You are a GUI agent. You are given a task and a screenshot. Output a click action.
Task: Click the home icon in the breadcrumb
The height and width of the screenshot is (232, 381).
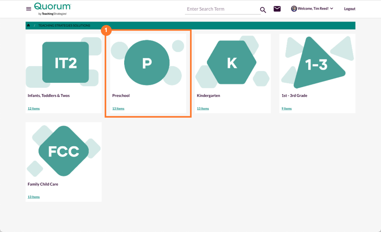(x=28, y=25)
